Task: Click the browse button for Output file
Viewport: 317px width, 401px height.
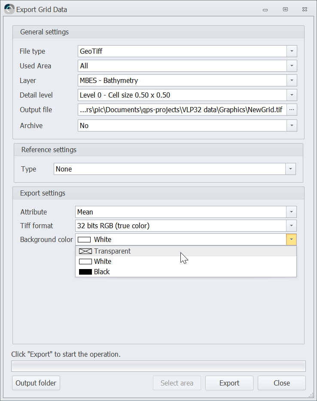Action: click(x=292, y=110)
